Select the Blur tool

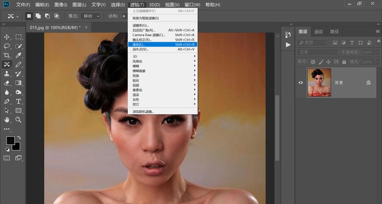click(7, 92)
